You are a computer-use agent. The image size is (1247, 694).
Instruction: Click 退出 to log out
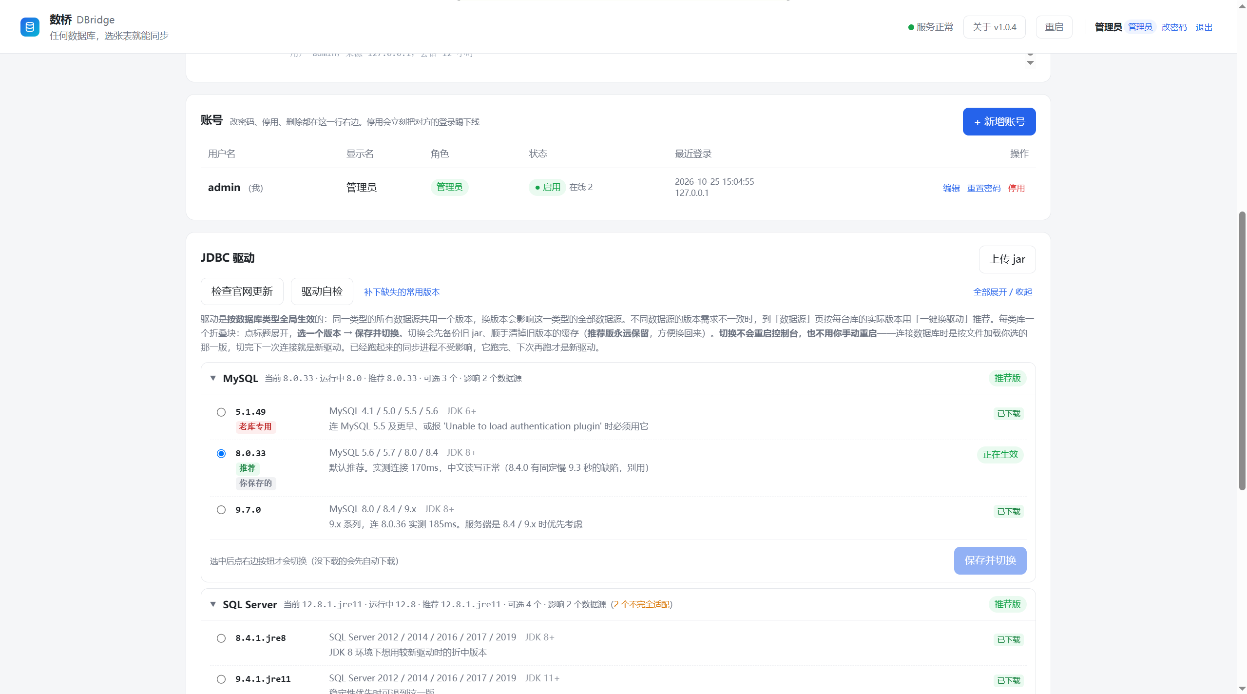pyautogui.click(x=1204, y=27)
